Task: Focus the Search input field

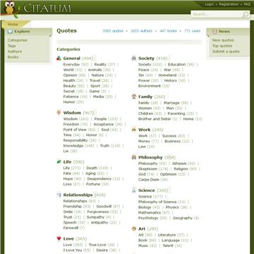Action: tap(217, 14)
